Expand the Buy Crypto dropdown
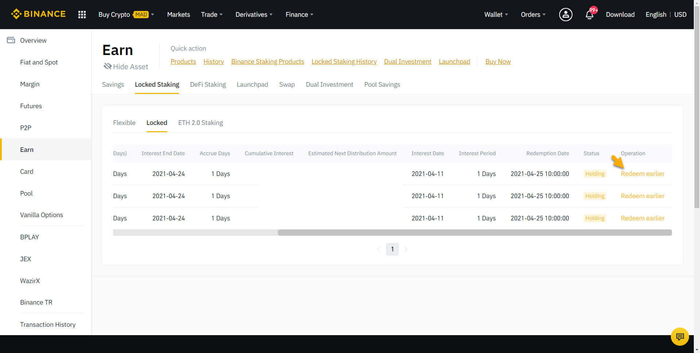The width and height of the screenshot is (700, 353). [x=126, y=15]
